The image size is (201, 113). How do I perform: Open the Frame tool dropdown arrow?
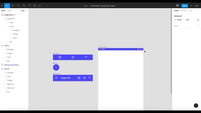coord(15,6)
